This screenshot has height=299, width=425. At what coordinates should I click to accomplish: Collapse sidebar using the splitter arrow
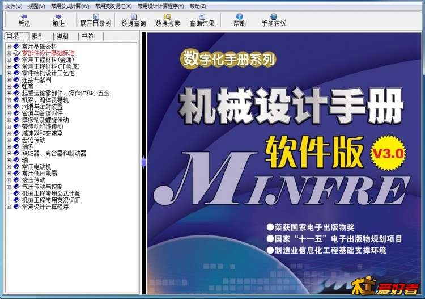(x=144, y=163)
